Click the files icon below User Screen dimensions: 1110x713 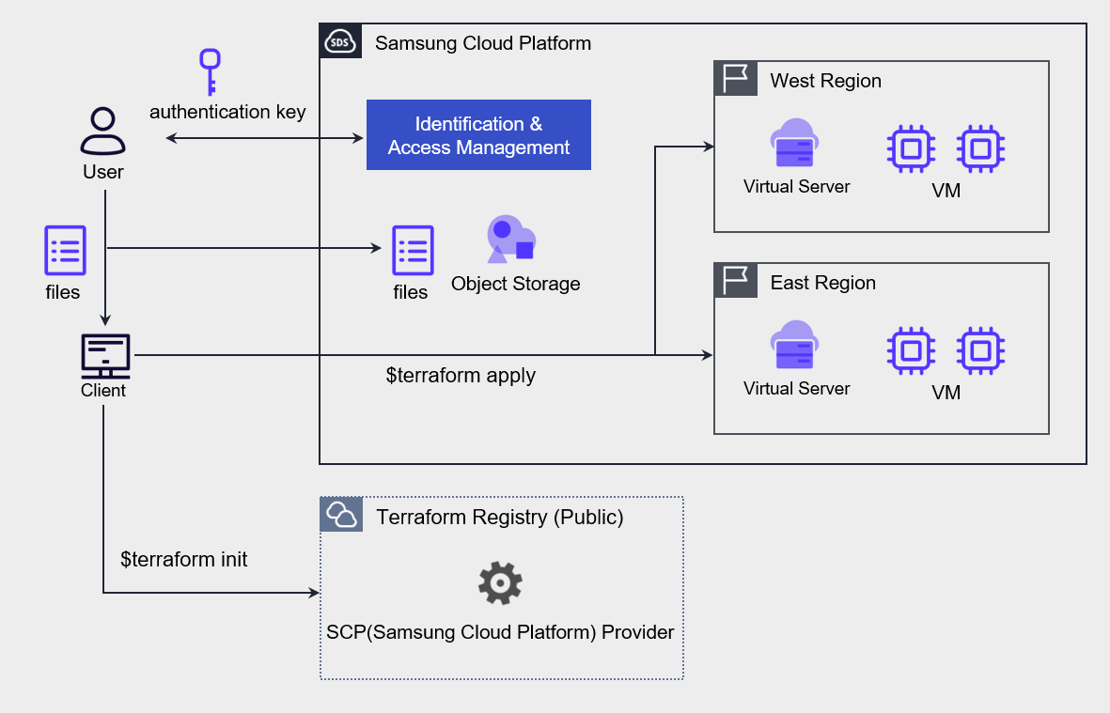point(65,250)
